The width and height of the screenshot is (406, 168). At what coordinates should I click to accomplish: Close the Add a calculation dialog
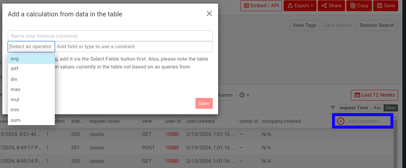click(209, 14)
